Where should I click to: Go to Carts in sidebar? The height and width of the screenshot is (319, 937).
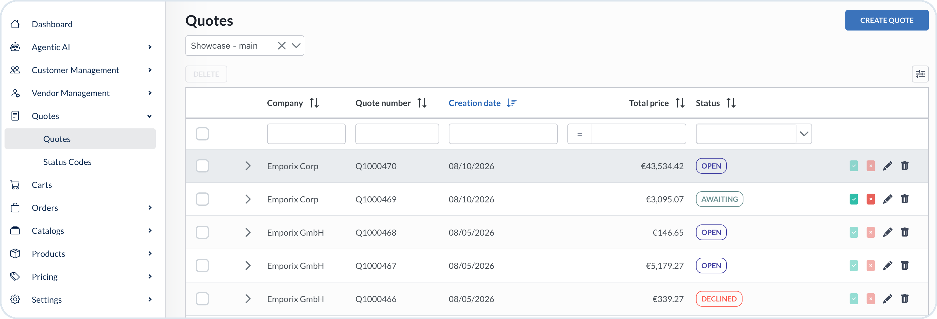[42, 185]
